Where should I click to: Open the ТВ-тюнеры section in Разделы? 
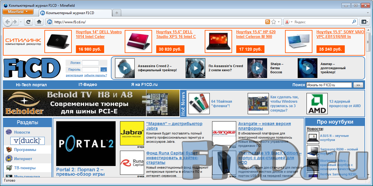pos(25,168)
